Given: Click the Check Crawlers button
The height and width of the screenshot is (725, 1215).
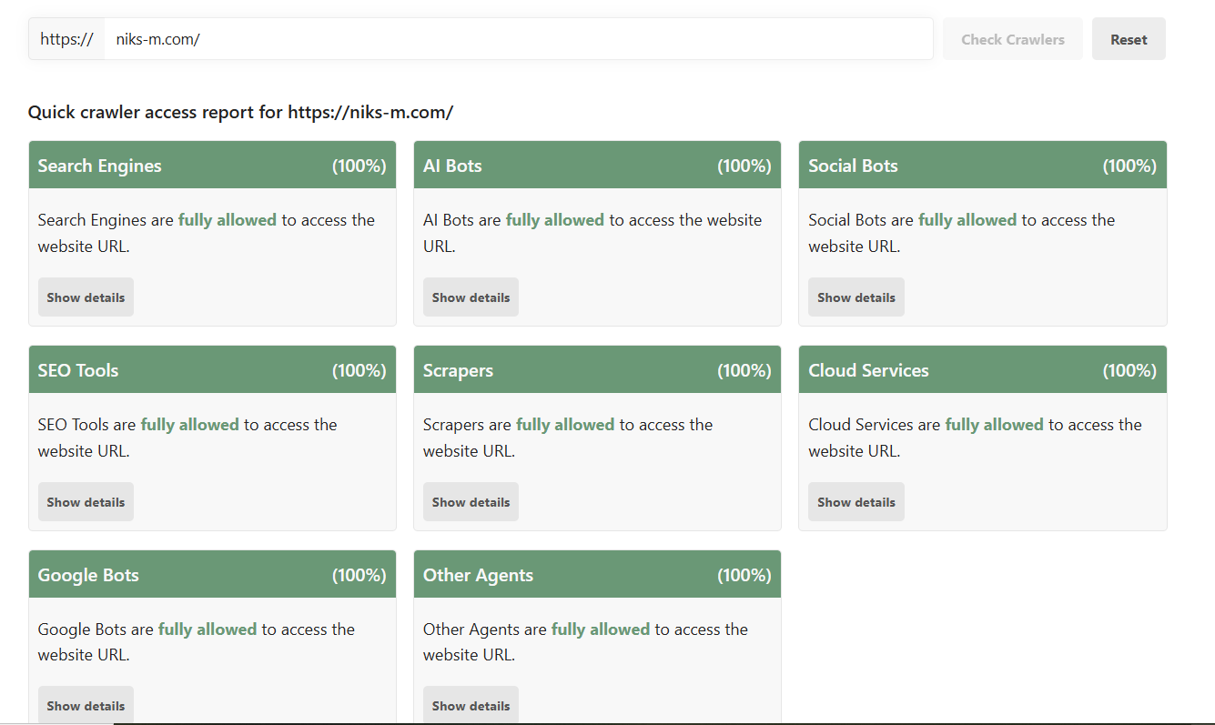Looking at the screenshot, I should click(1013, 39).
